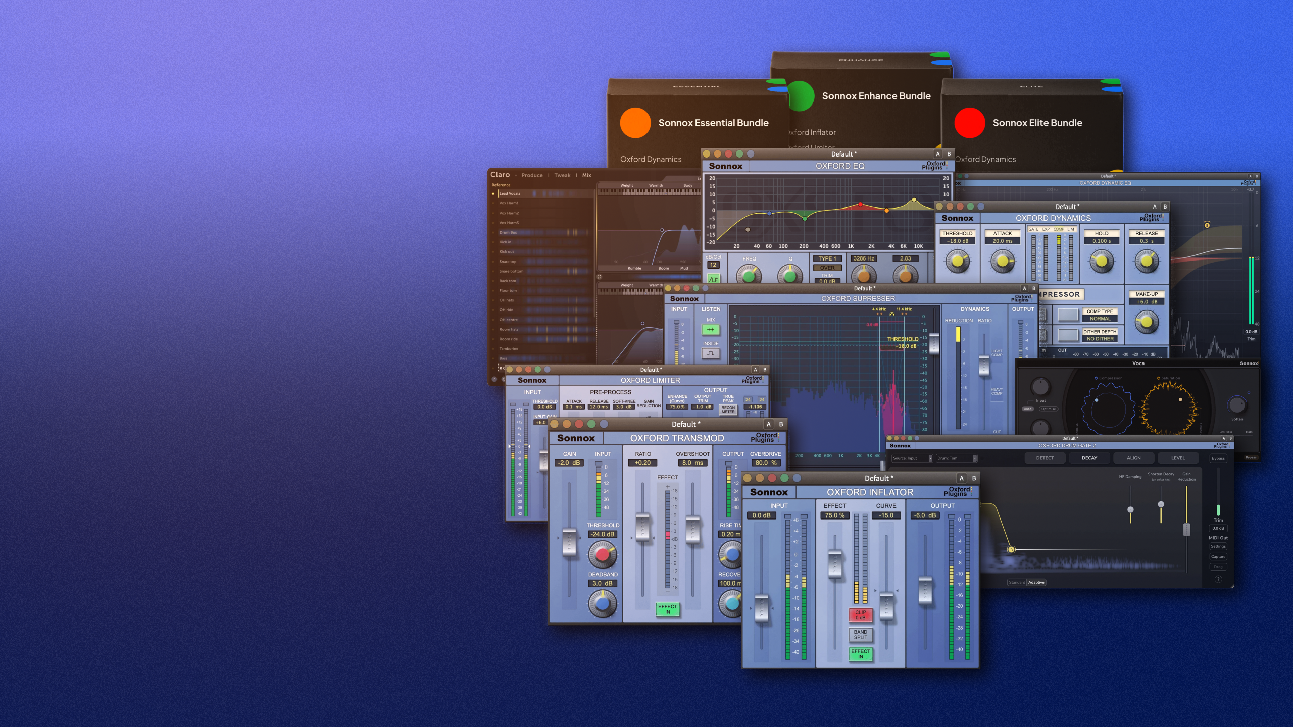This screenshot has width=1293, height=727.
Task: Click the Saturation power icon in Voca
Action: 1159,378
